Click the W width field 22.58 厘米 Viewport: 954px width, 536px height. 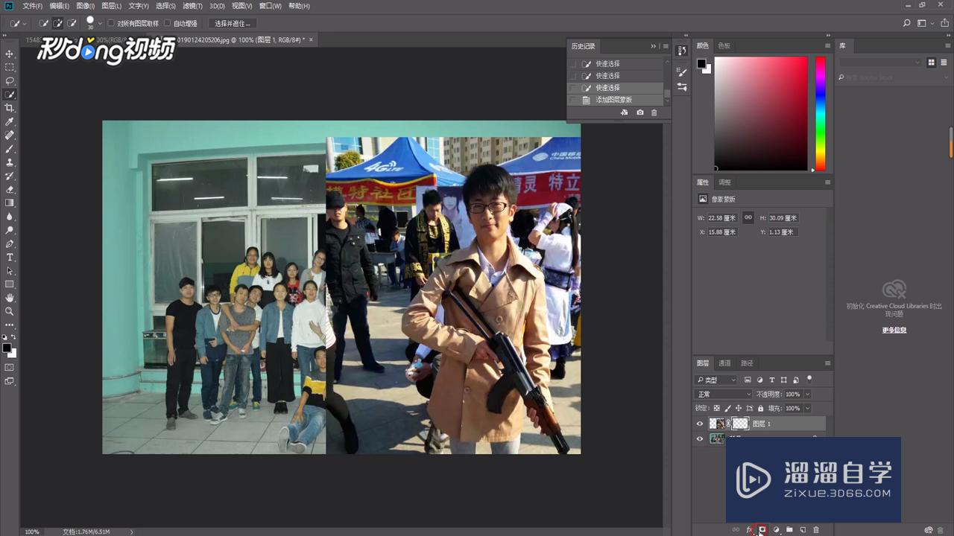[721, 218]
